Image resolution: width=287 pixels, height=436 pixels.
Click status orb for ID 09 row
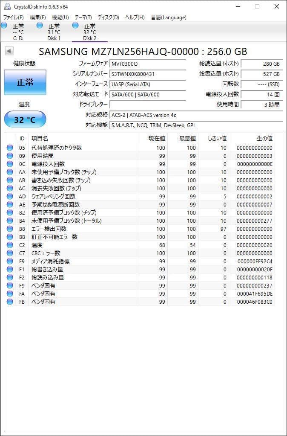(10, 156)
